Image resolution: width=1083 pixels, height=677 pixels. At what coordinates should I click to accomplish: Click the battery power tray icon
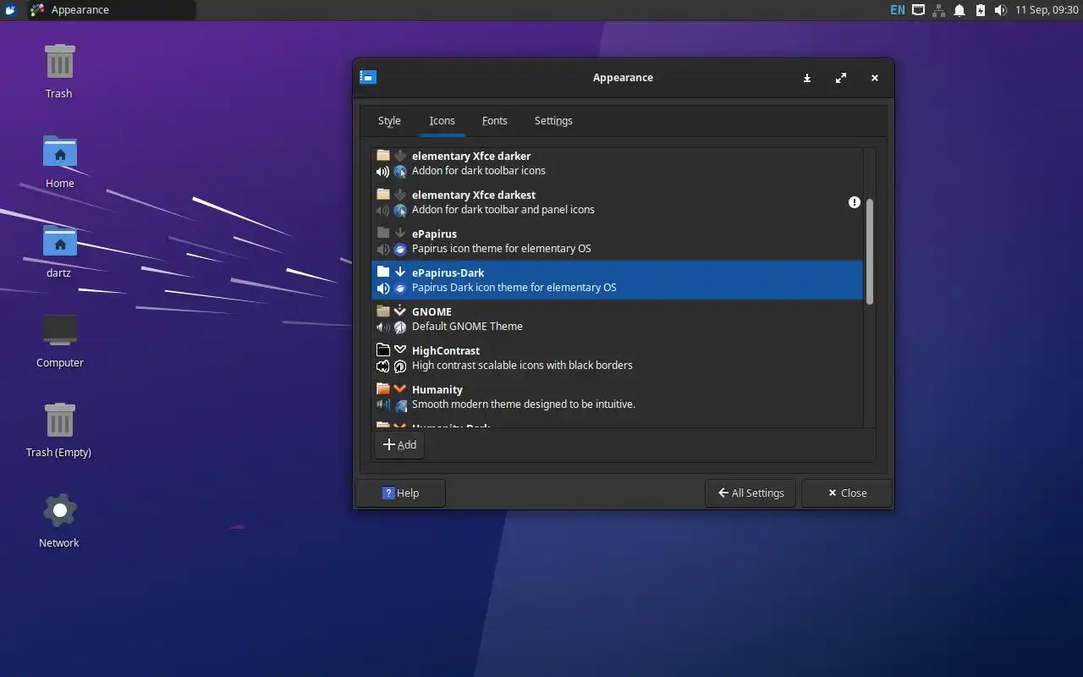(980, 10)
